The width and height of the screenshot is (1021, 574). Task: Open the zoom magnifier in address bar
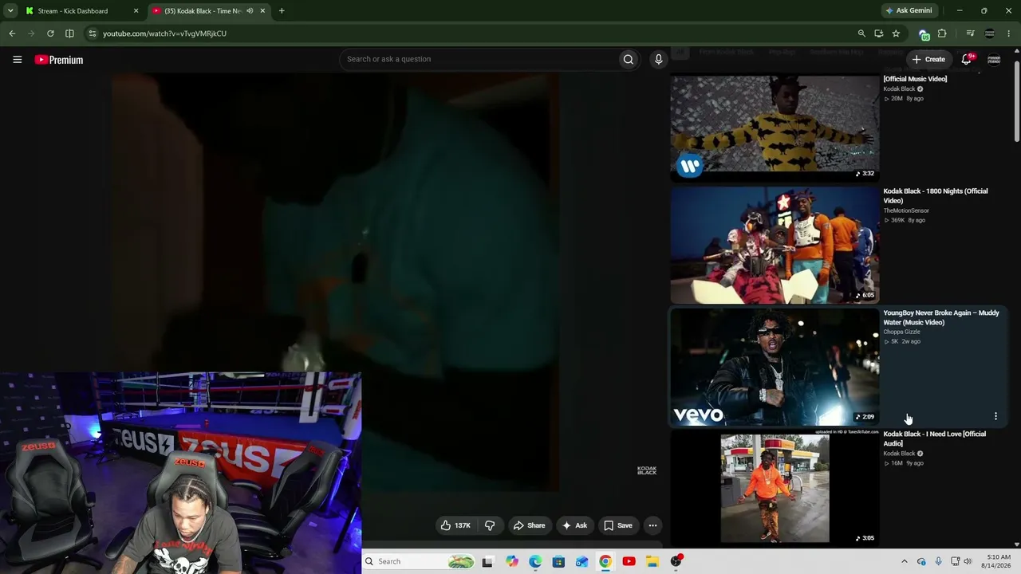point(861,33)
